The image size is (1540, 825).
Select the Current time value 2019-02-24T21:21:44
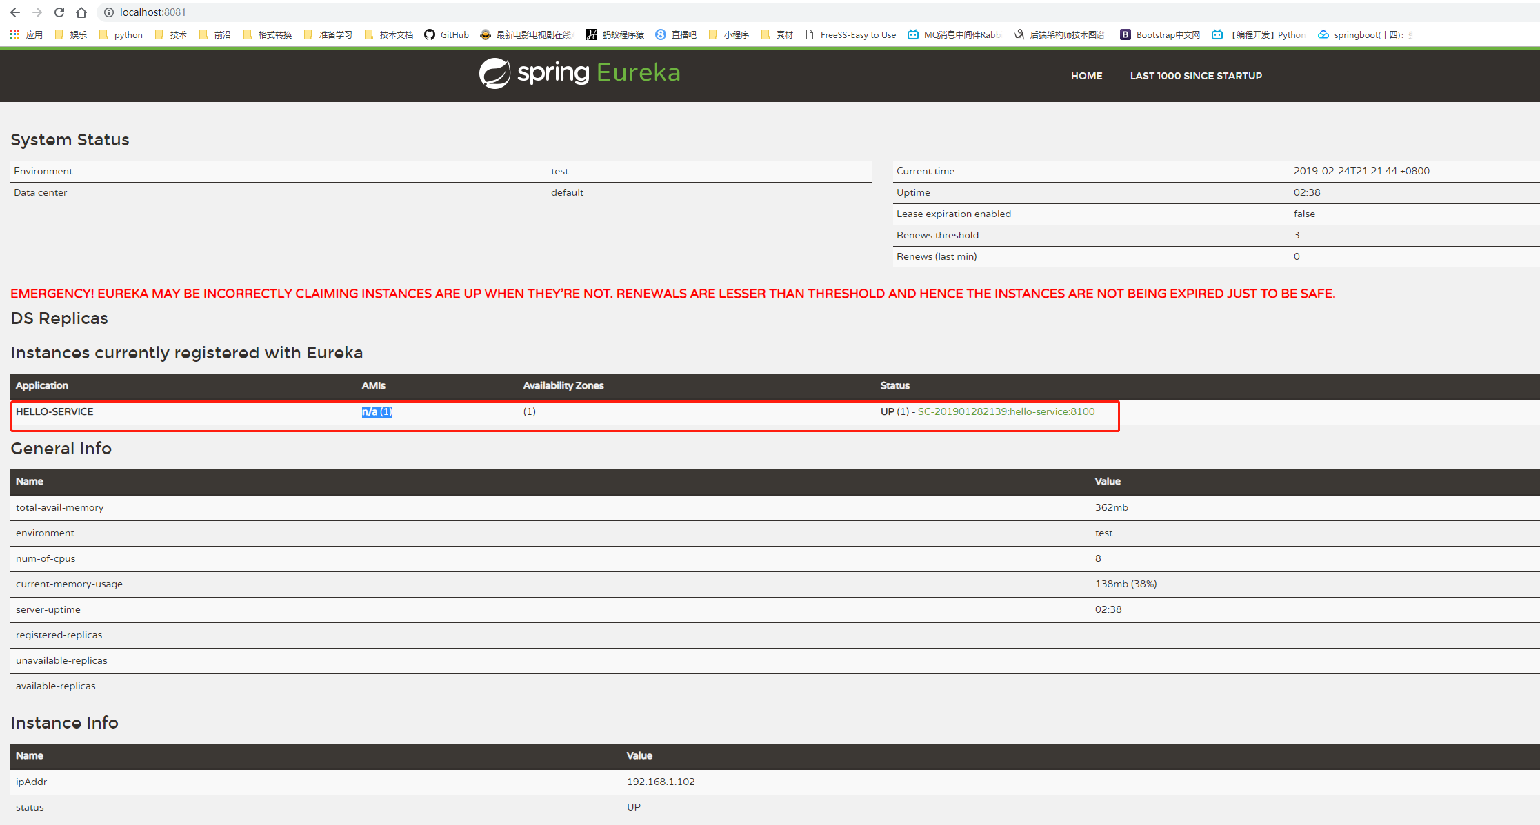(x=1361, y=171)
